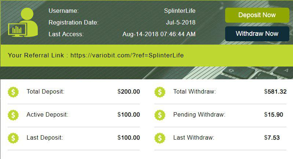The image size is (293, 159).
Task: Click the Pending Withdraw label text
Action: click(x=199, y=114)
